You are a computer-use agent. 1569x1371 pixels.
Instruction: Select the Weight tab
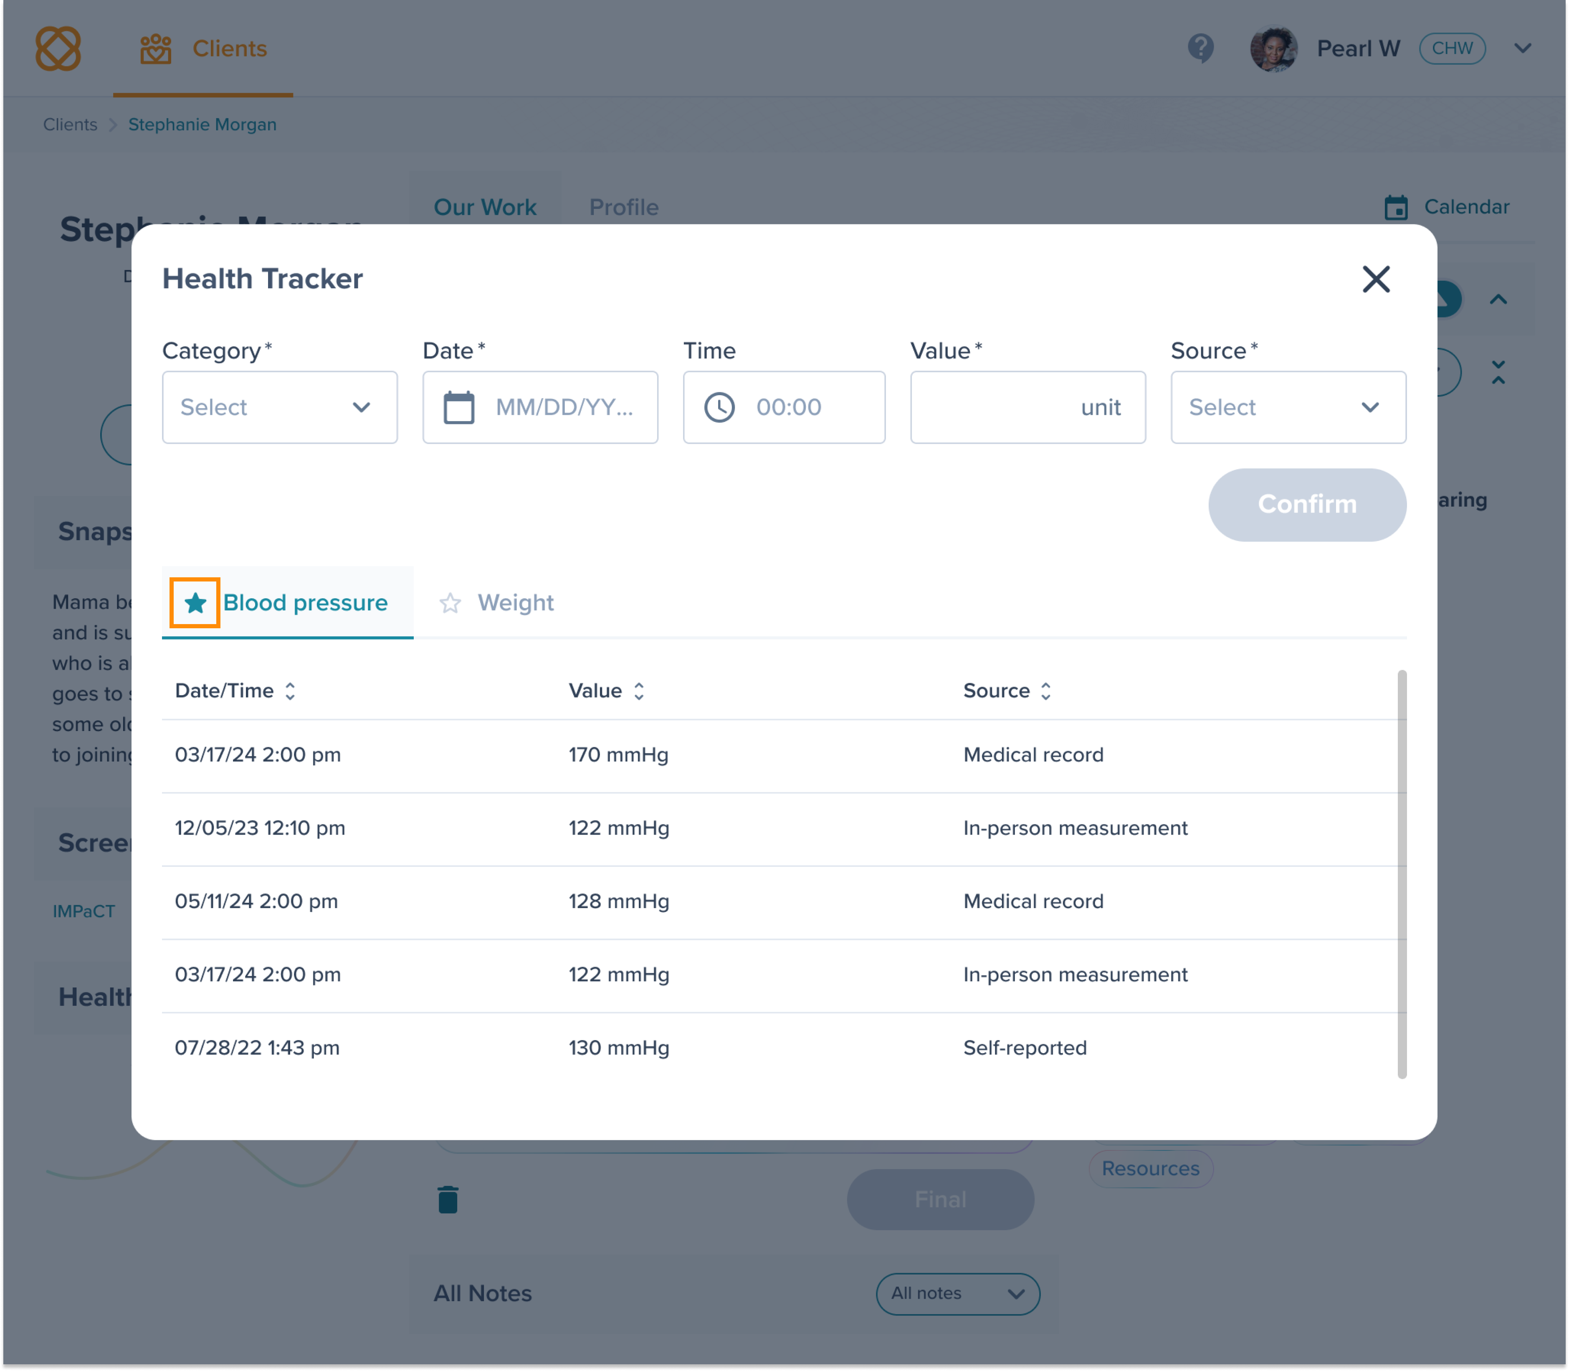[x=515, y=603]
